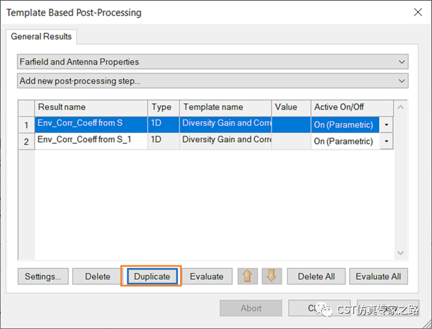Viewport: 432px width, 329px height.
Task: Click the move up arrow icon
Action: pos(247,276)
